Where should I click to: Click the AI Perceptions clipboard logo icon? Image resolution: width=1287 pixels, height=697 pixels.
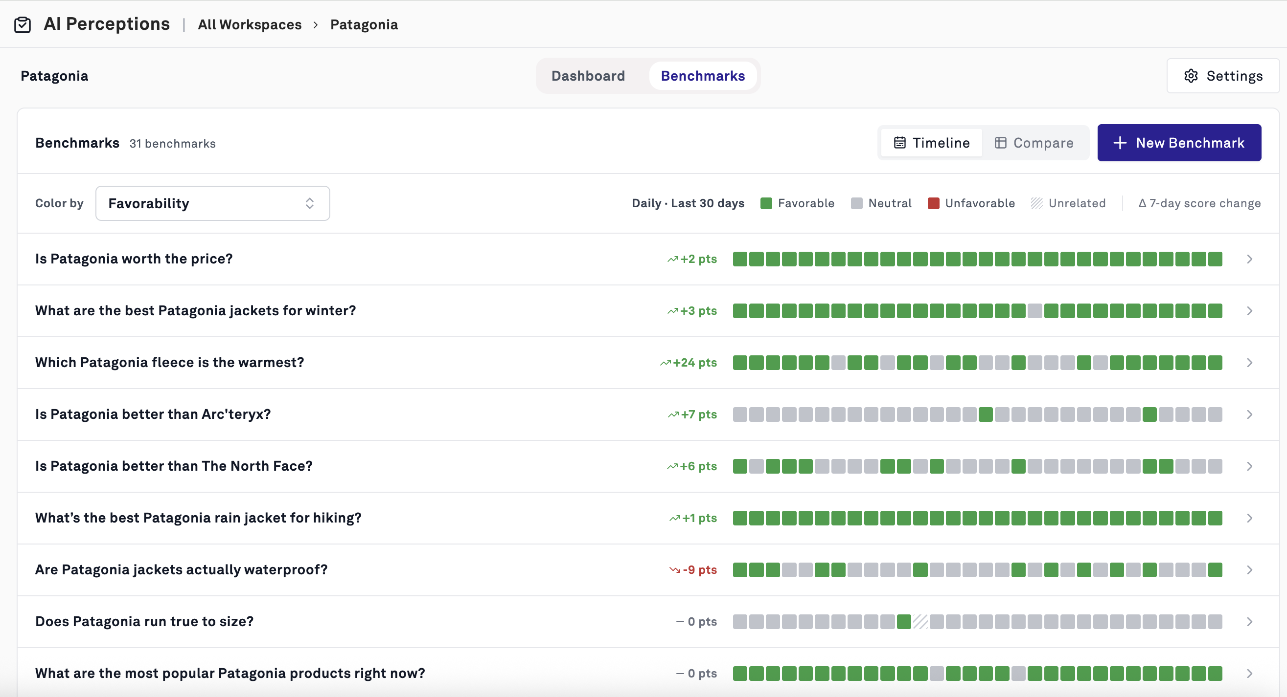[23, 24]
